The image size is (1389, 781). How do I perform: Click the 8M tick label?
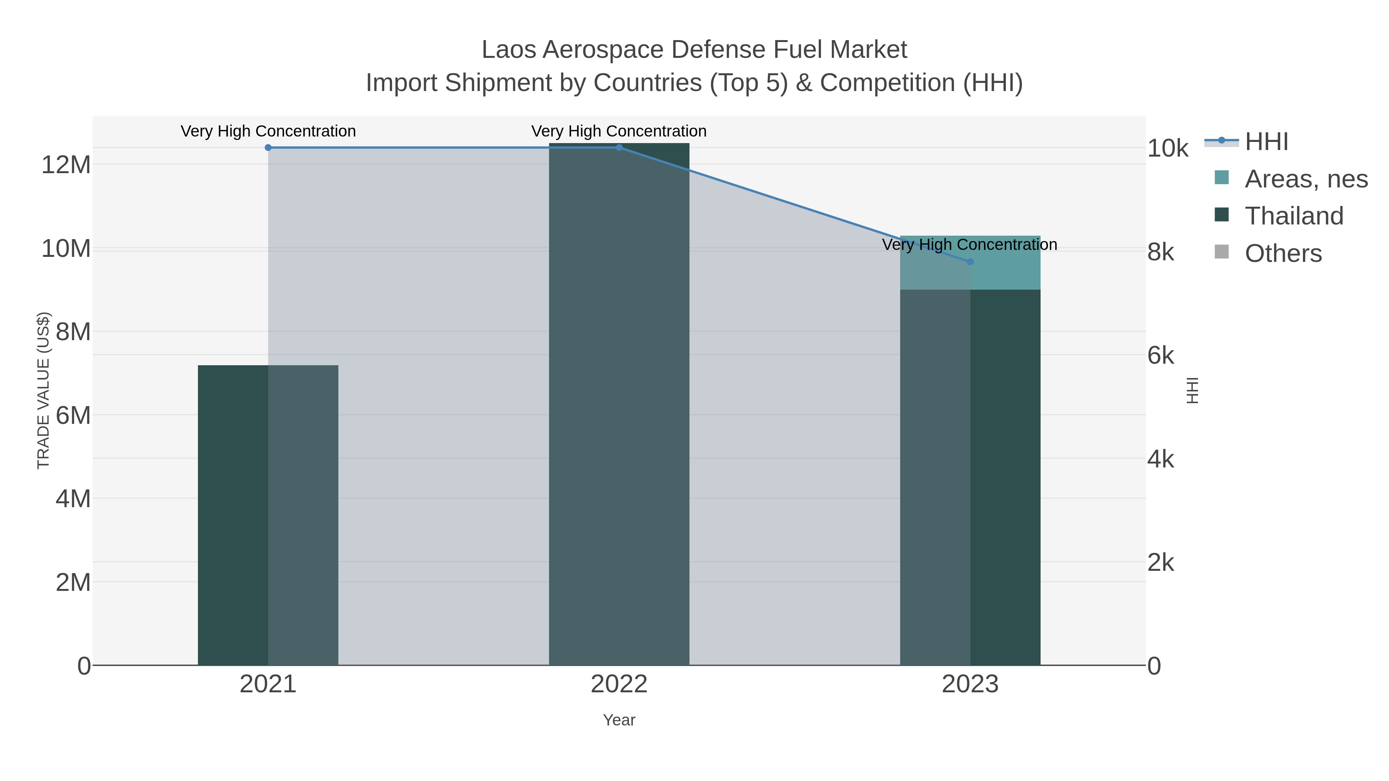[x=73, y=332]
